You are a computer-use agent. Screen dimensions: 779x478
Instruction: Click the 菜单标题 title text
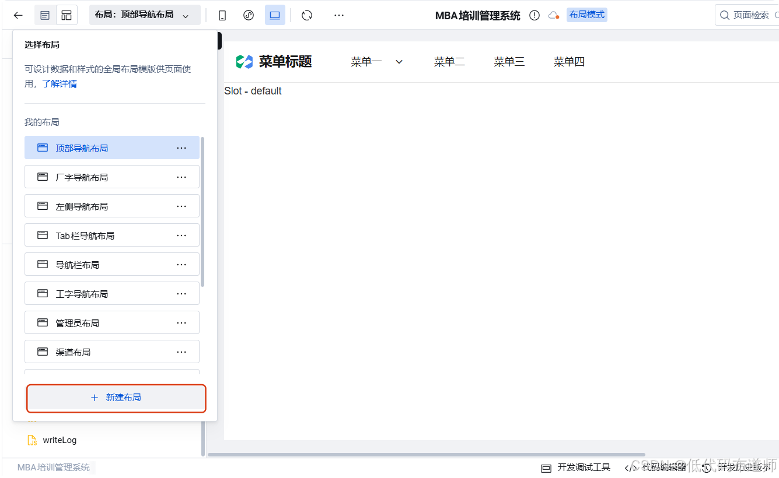coord(285,62)
